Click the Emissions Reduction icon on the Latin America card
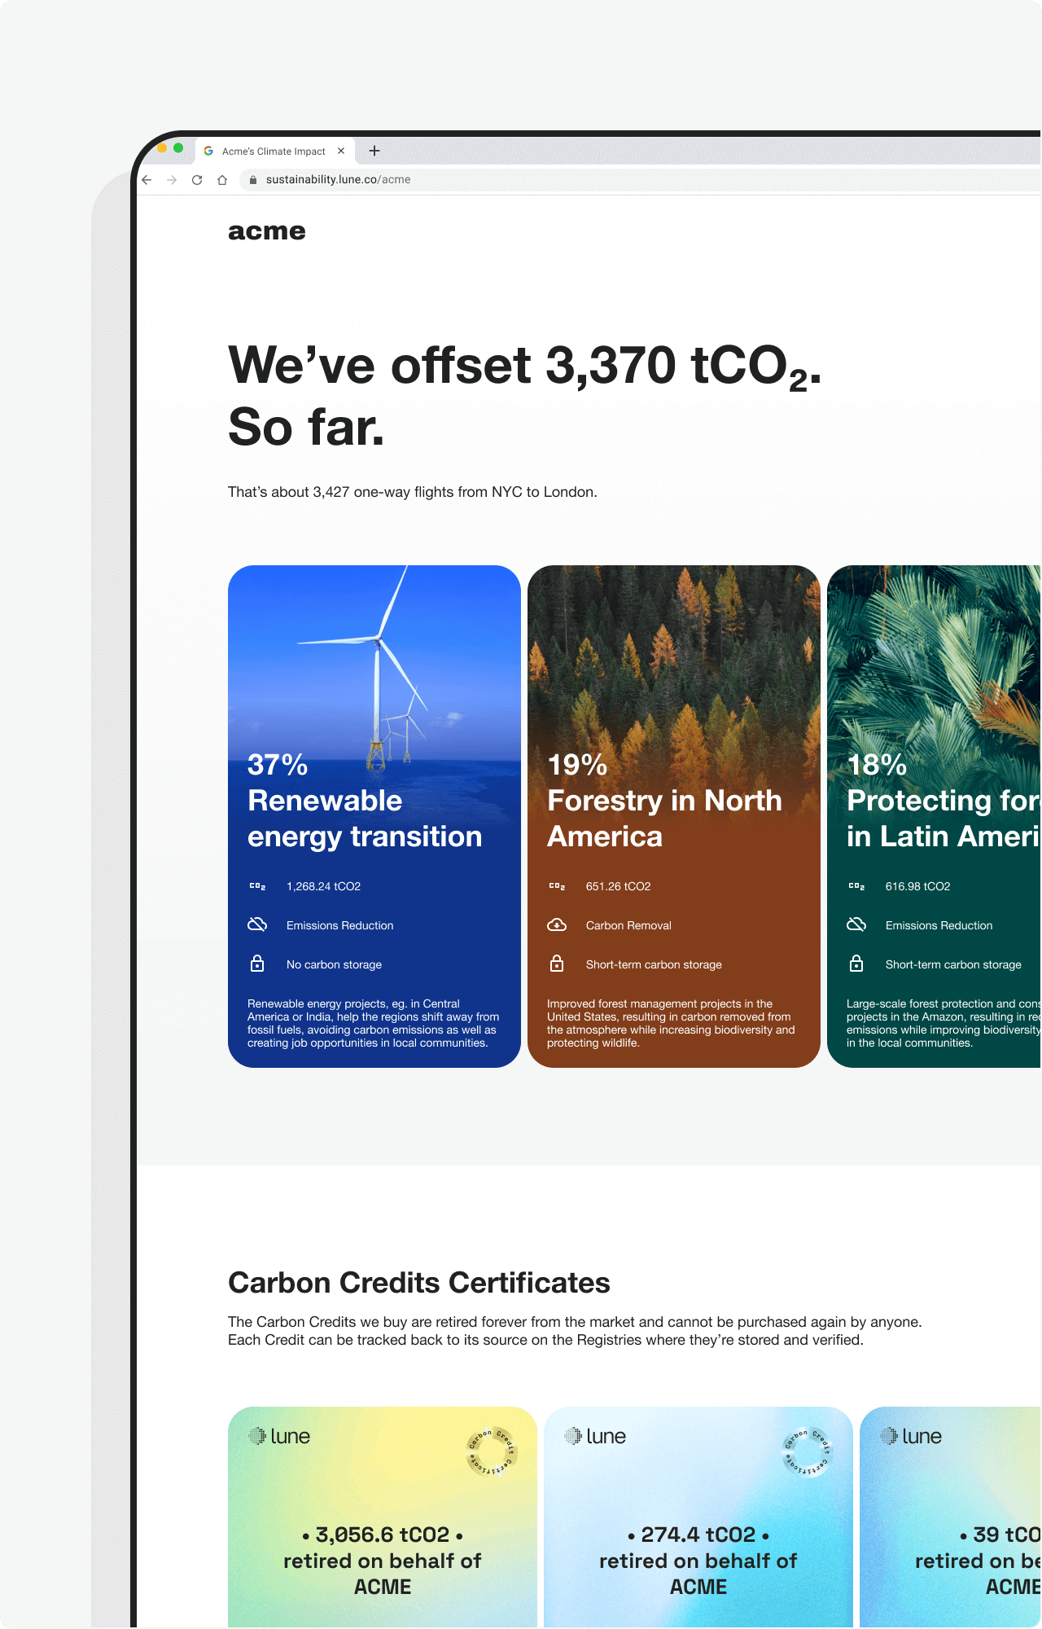This screenshot has width=1042, height=1629. pos(856,924)
